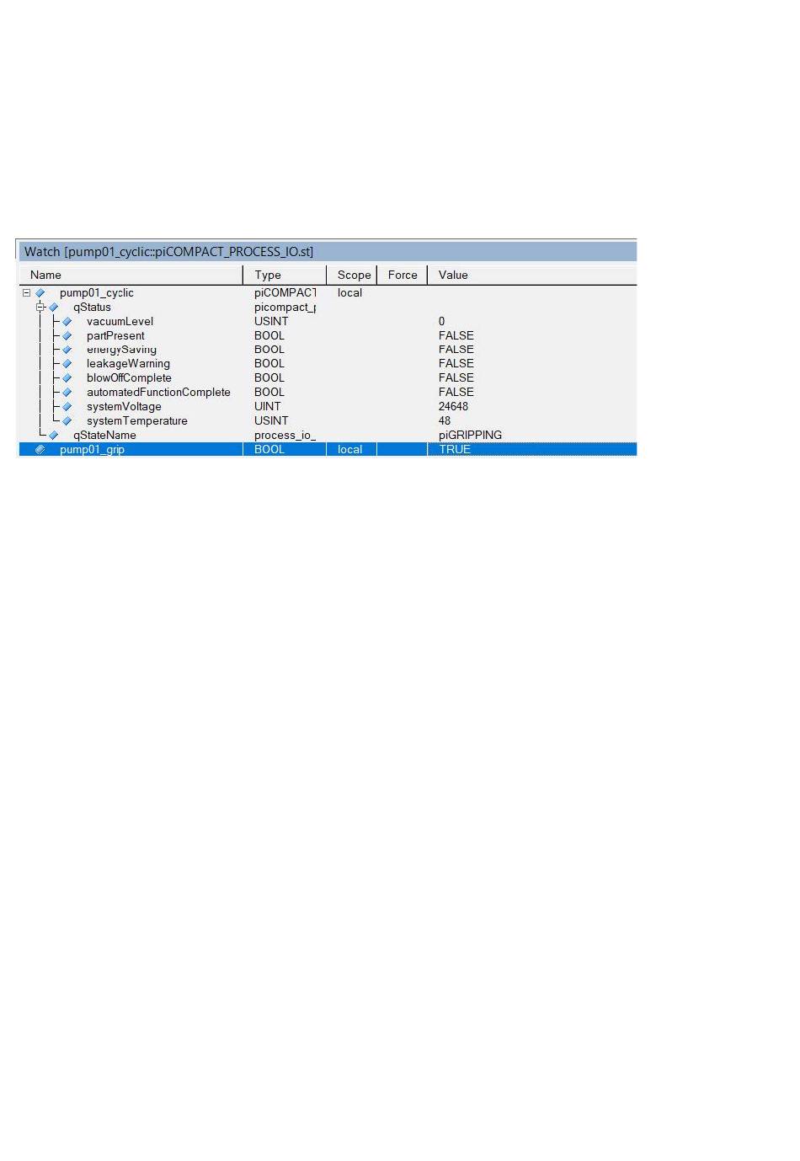Click the BOOL type of pump01_grip

coord(269,450)
